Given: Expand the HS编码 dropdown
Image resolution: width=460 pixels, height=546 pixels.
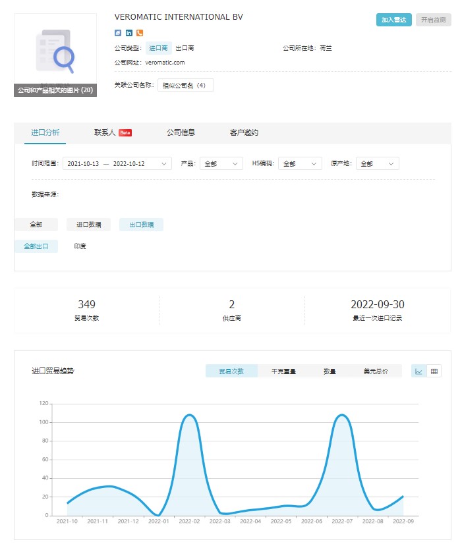Looking at the screenshot, I should pyautogui.click(x=300, y=163).
